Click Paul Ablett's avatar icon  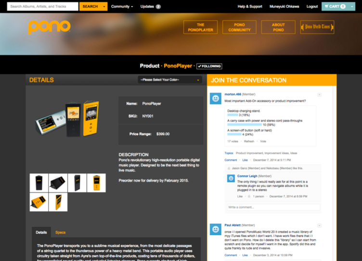[x=215, y=229]
